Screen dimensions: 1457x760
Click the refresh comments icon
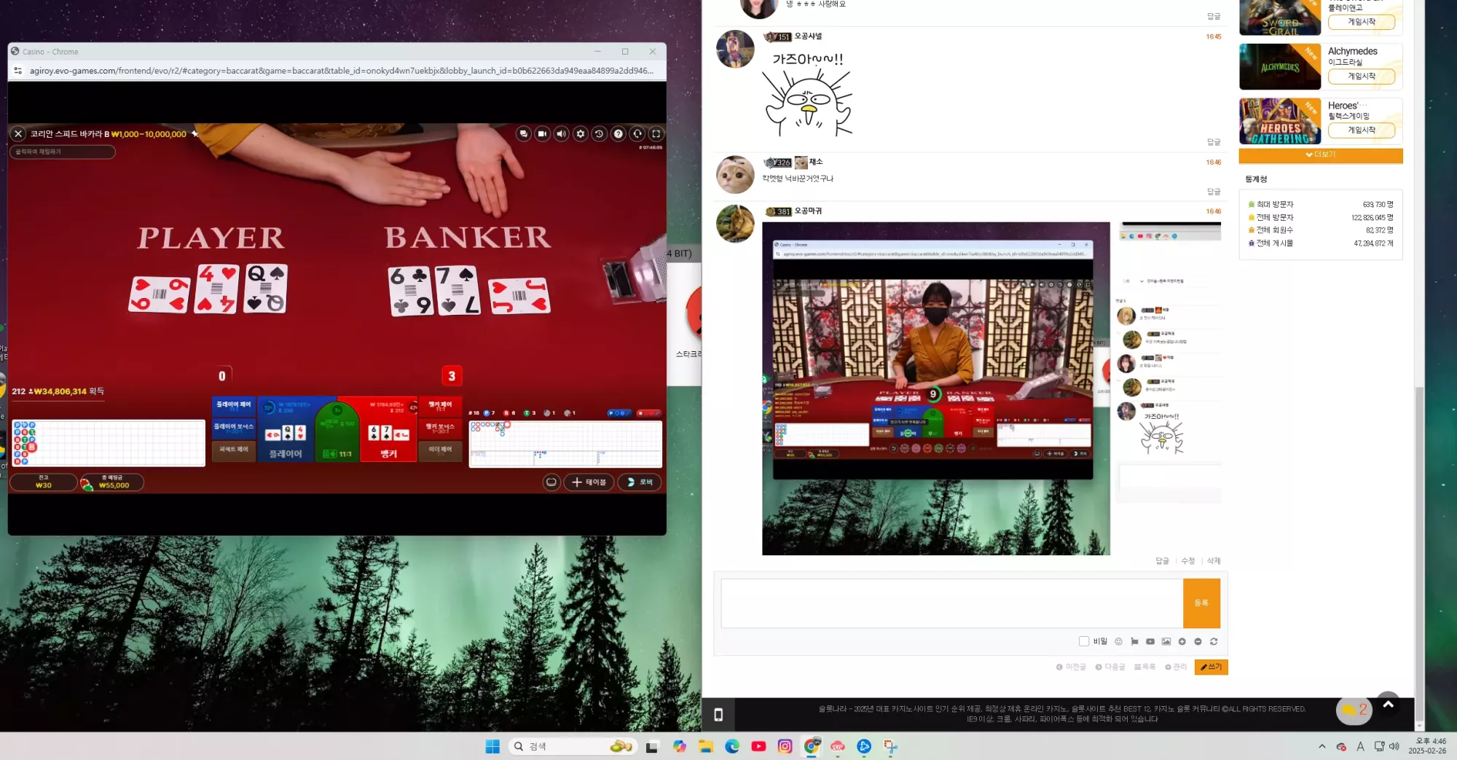click(x=1214, y=642)
